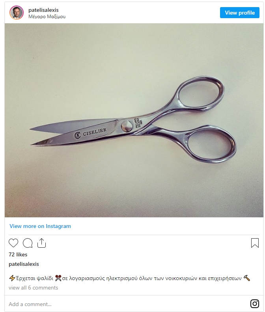
Task: Open the scissors photo
Action: pos(134,120)
